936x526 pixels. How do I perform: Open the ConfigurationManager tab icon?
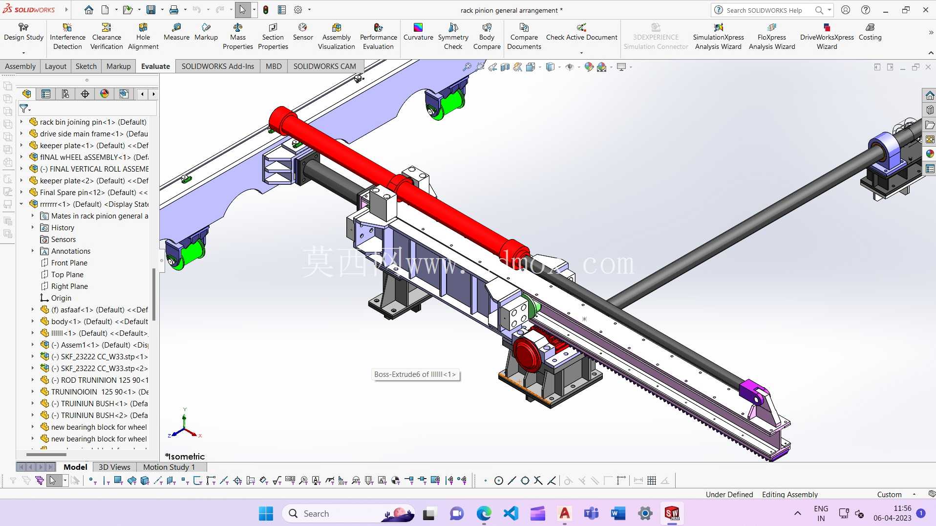[65, 94]
